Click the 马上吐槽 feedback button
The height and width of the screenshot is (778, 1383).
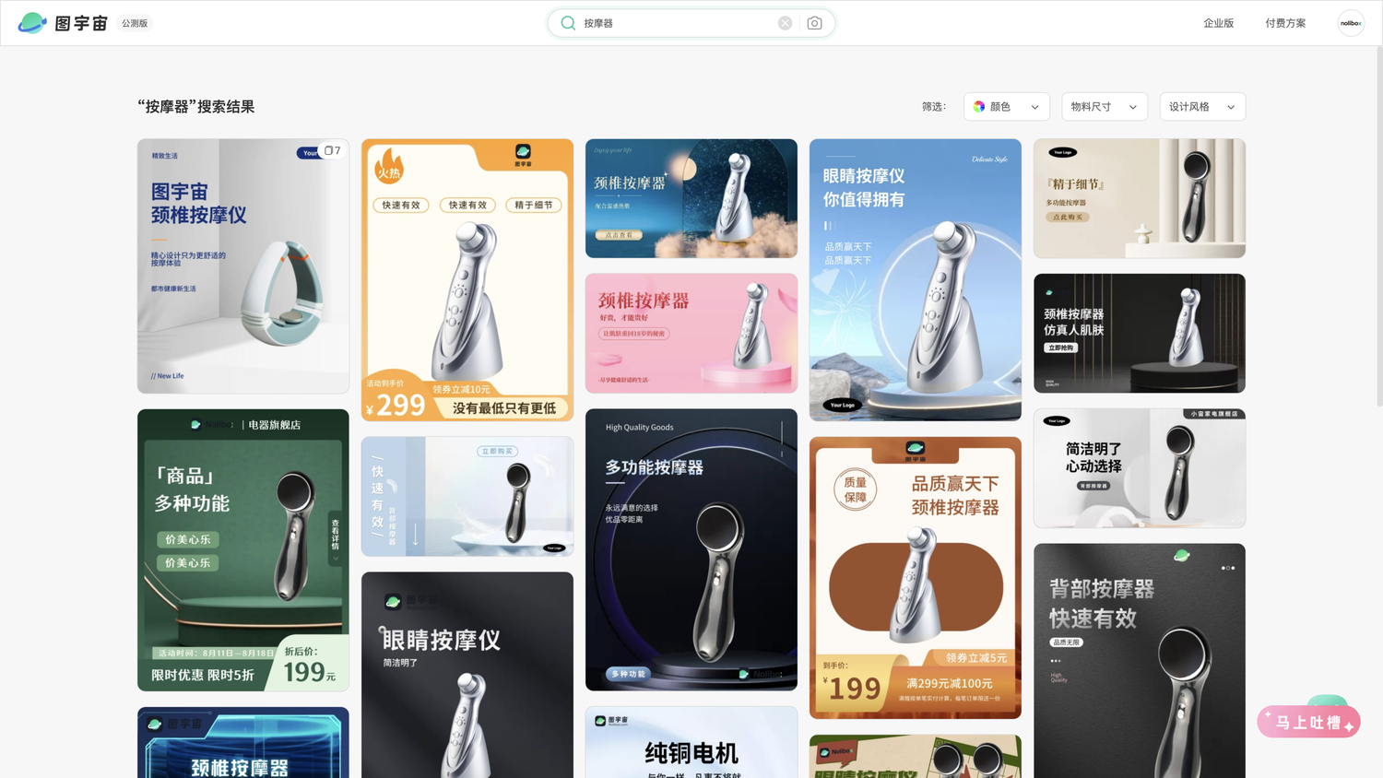click(1308, 721)
